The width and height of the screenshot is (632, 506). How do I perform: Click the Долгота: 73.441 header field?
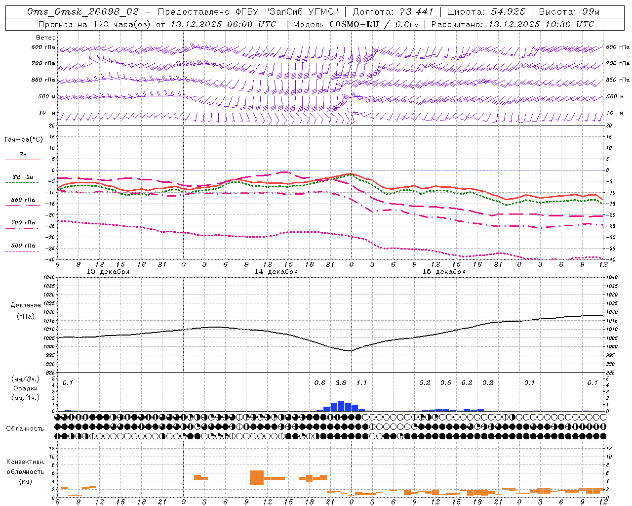[393, 11]
